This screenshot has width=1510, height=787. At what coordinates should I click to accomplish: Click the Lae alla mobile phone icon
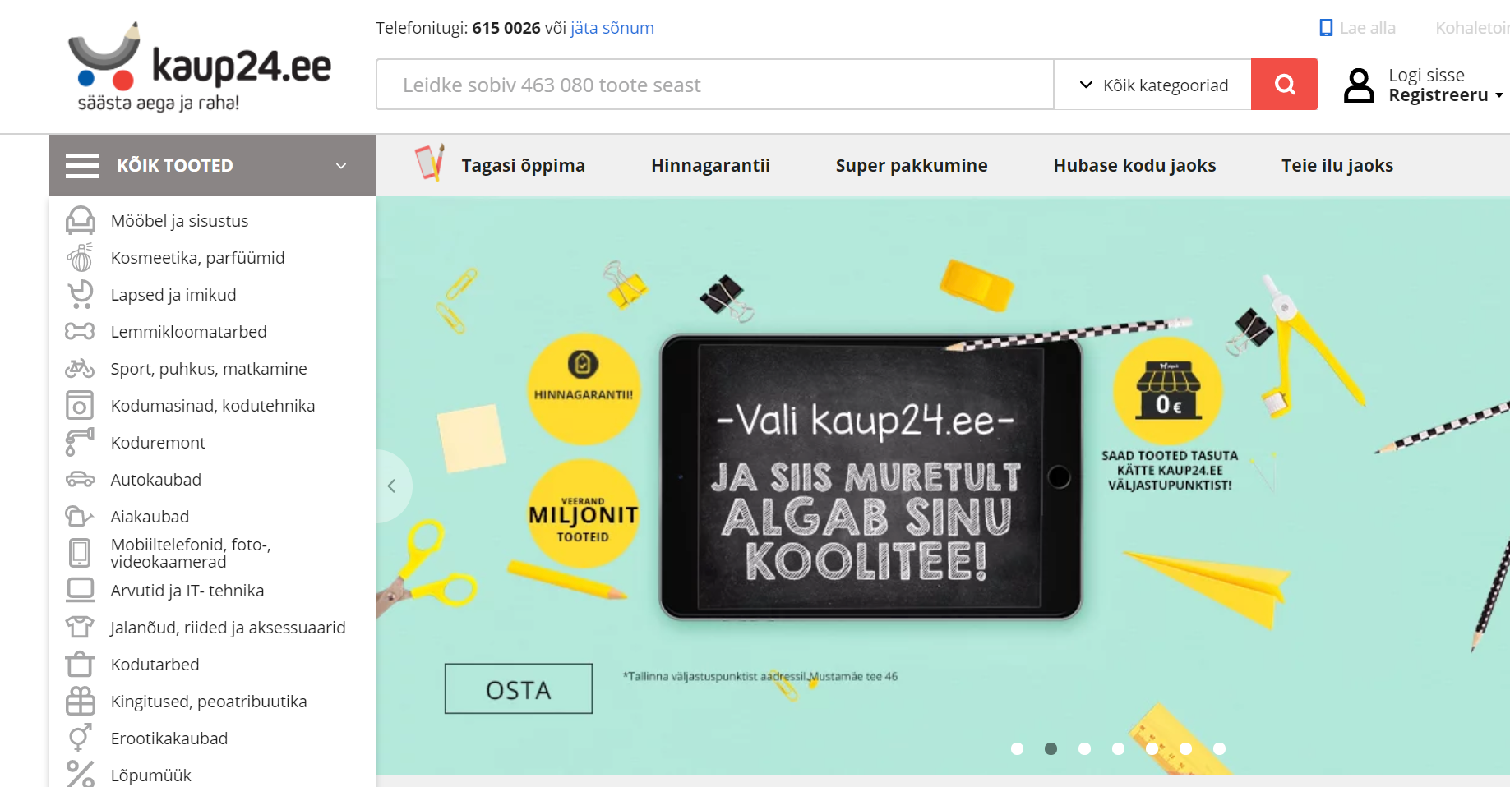(1326, 28)
